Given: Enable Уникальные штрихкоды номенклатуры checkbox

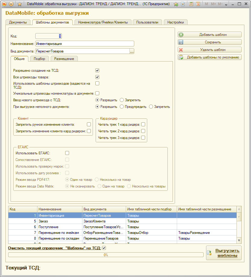Looking at the screenshot, I should tap(97, 93).
